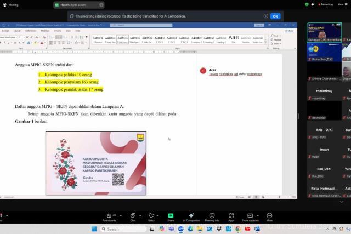
Task: Select the Title style in Styles gallery
Action: pos(234,39)
